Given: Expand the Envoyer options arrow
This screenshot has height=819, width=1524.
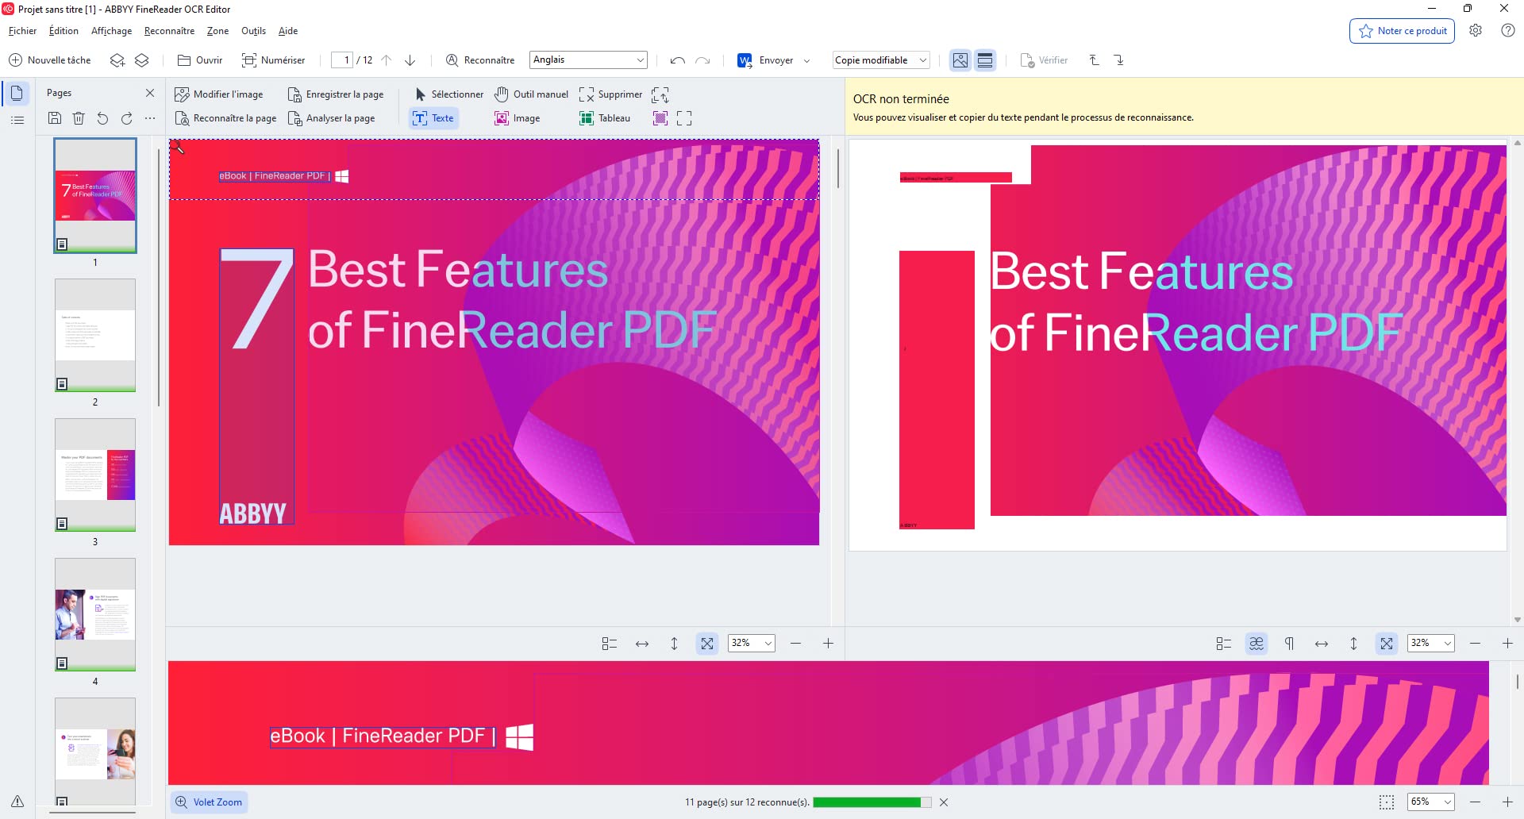Looking at the screenshot, I should [807, 60].
